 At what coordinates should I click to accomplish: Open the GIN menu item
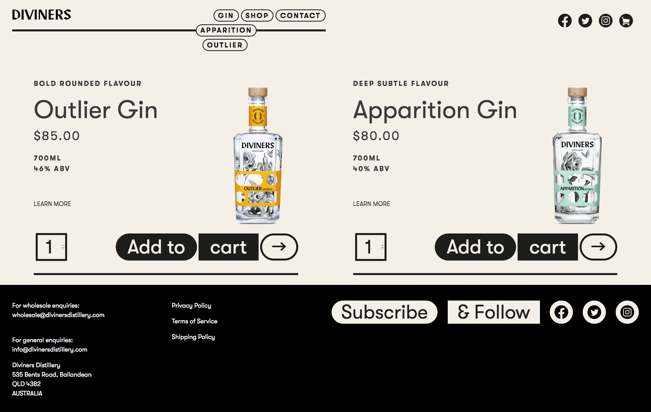[x=226, y=16]
